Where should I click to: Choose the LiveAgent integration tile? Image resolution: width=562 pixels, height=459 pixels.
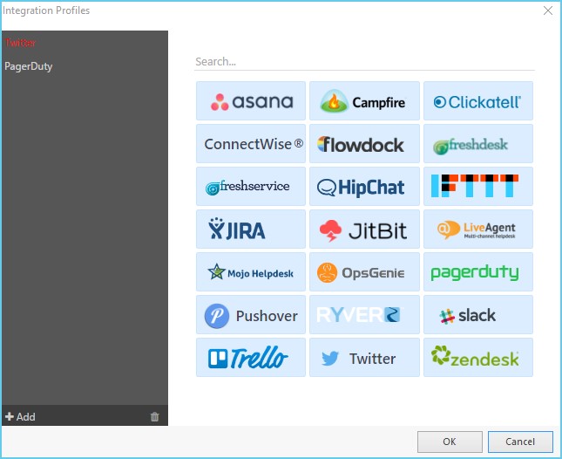point(478,229)
